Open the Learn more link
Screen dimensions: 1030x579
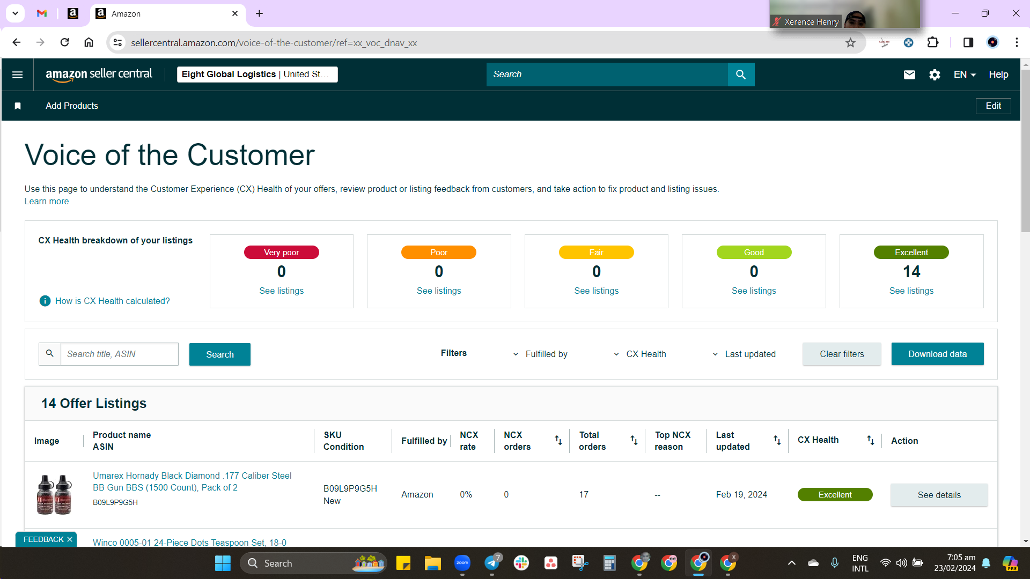click(47, 202)
